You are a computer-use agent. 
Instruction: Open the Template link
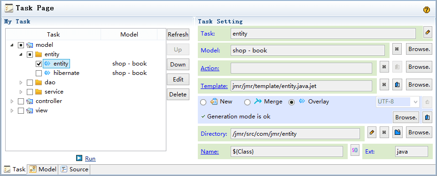click(214, 86)
